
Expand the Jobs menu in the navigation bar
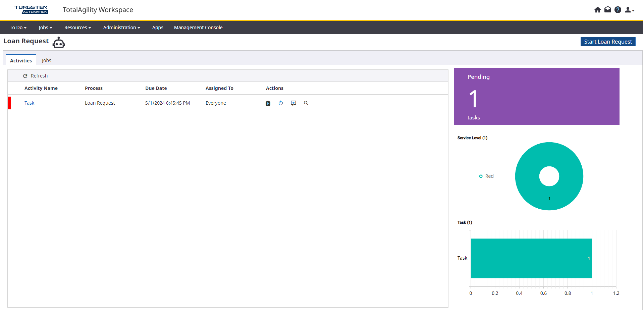coord(45,28)
